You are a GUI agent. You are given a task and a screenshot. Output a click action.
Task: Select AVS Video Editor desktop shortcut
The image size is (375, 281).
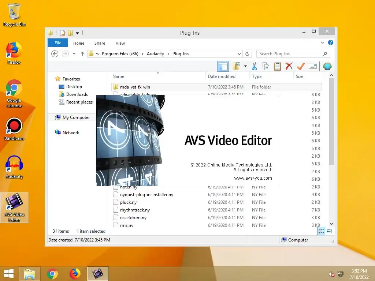14,207
